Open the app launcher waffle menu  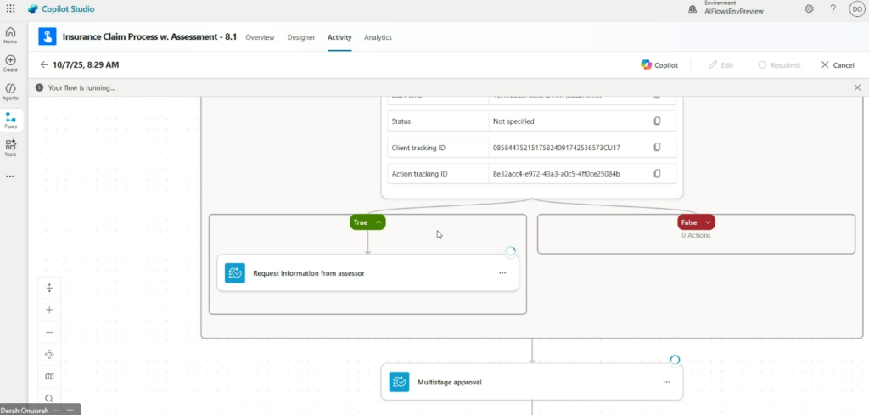[10, 8]
